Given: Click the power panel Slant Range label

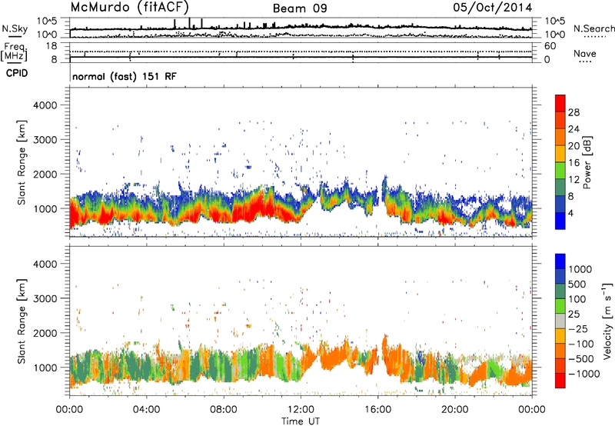Looking at the screenshot, I should (x=22, y=162).
